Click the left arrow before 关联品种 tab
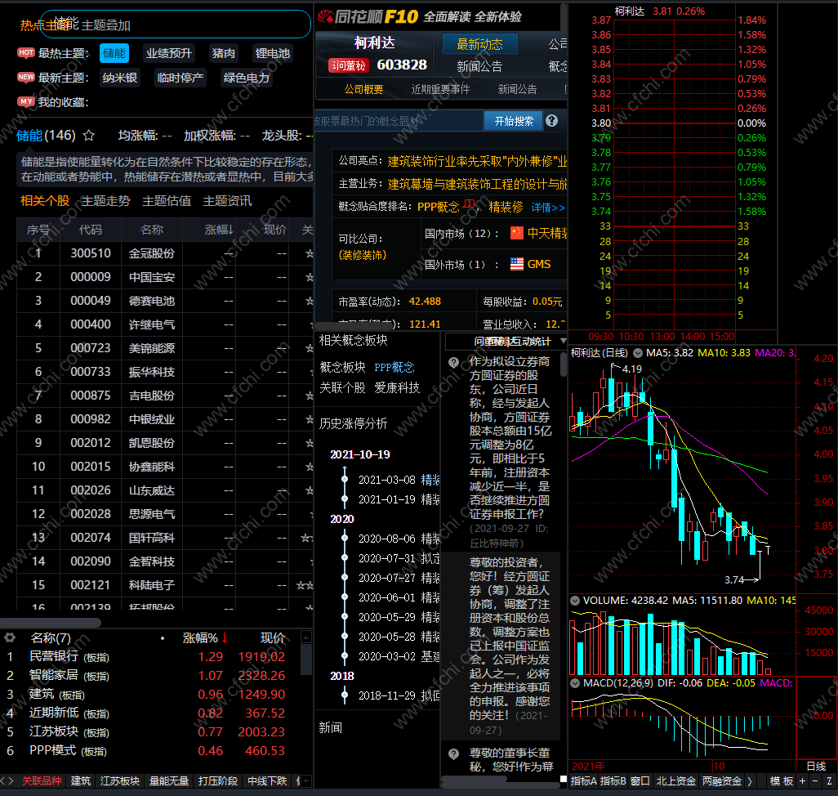The width and height of the screenshot is (838, 796). click(2, 781)
